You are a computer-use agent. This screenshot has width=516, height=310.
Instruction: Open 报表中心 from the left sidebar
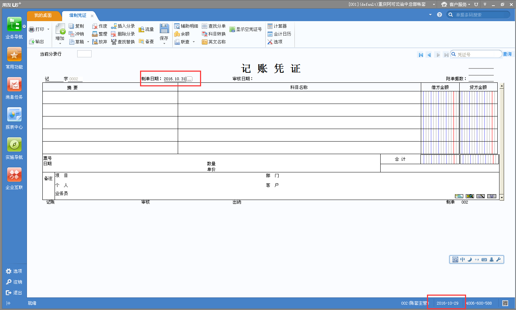click(14, 118)
